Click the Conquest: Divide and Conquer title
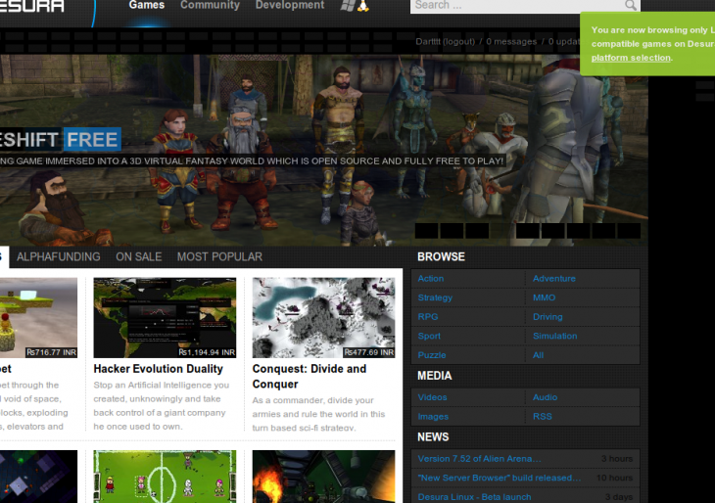 [x=310, y=377]
